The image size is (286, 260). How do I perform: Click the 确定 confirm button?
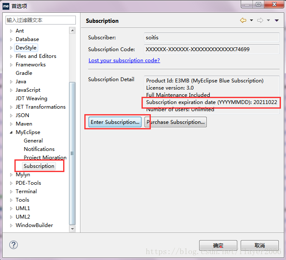[x=218, y=246]
